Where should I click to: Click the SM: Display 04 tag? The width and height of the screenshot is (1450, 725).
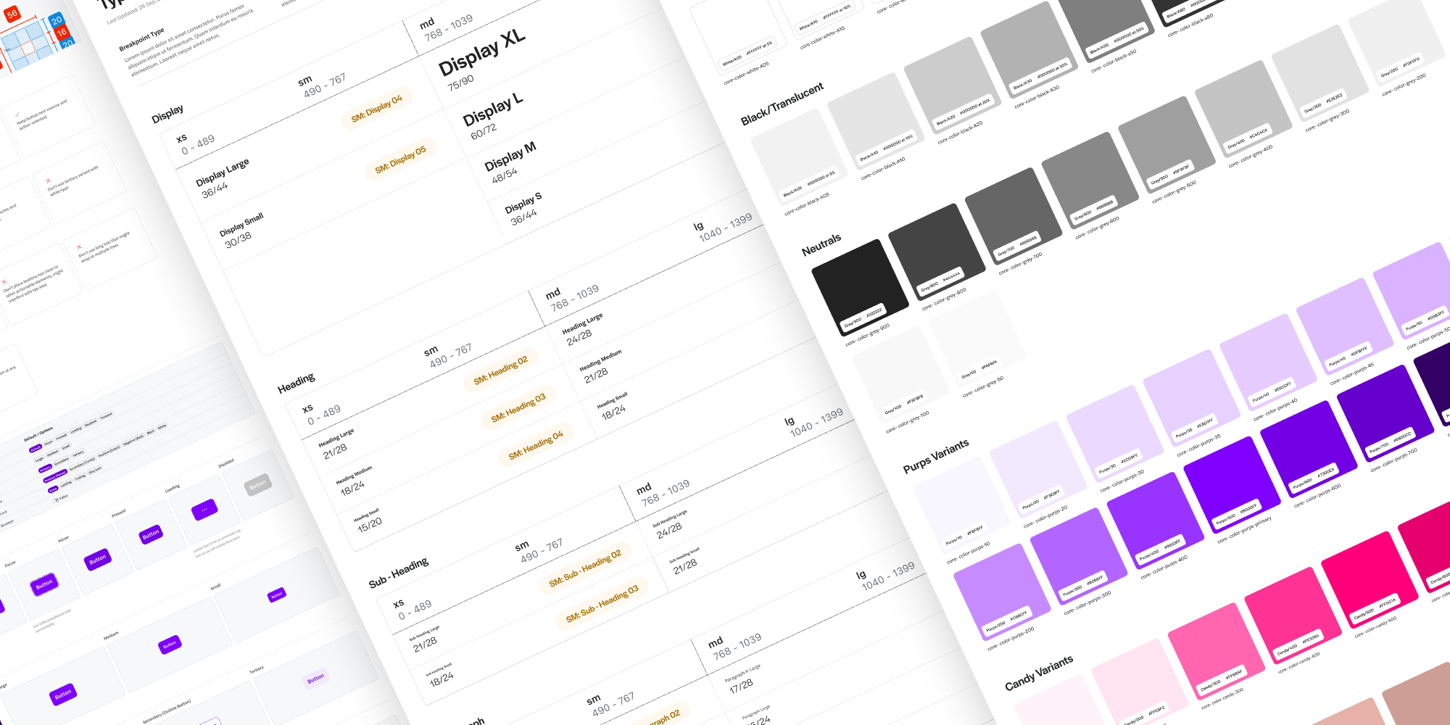tap(376, 108)
